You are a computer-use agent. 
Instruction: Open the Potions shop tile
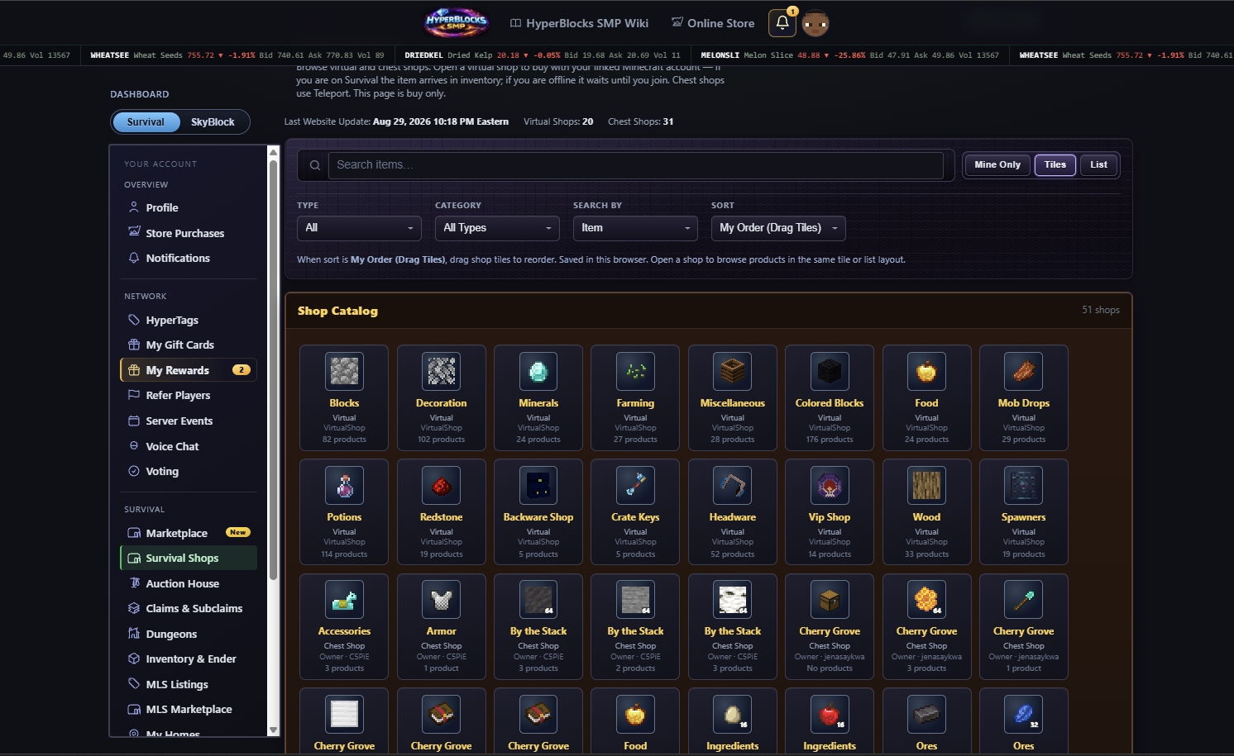click(x=344, y=512)
